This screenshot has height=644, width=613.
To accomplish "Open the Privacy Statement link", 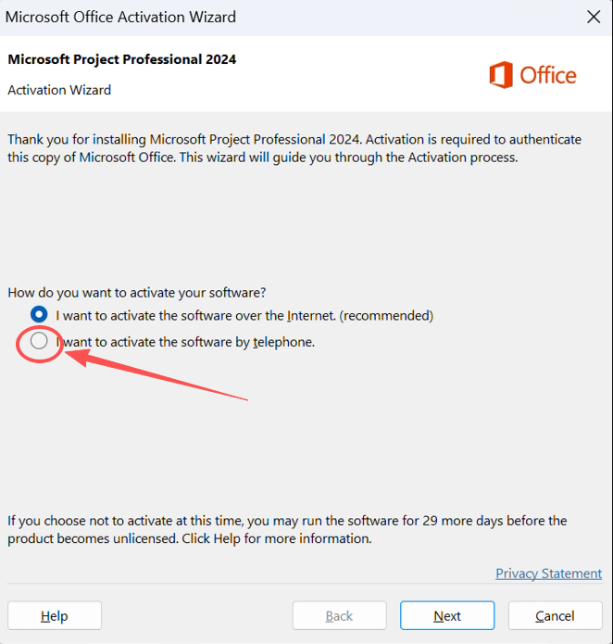I will 548,574.
